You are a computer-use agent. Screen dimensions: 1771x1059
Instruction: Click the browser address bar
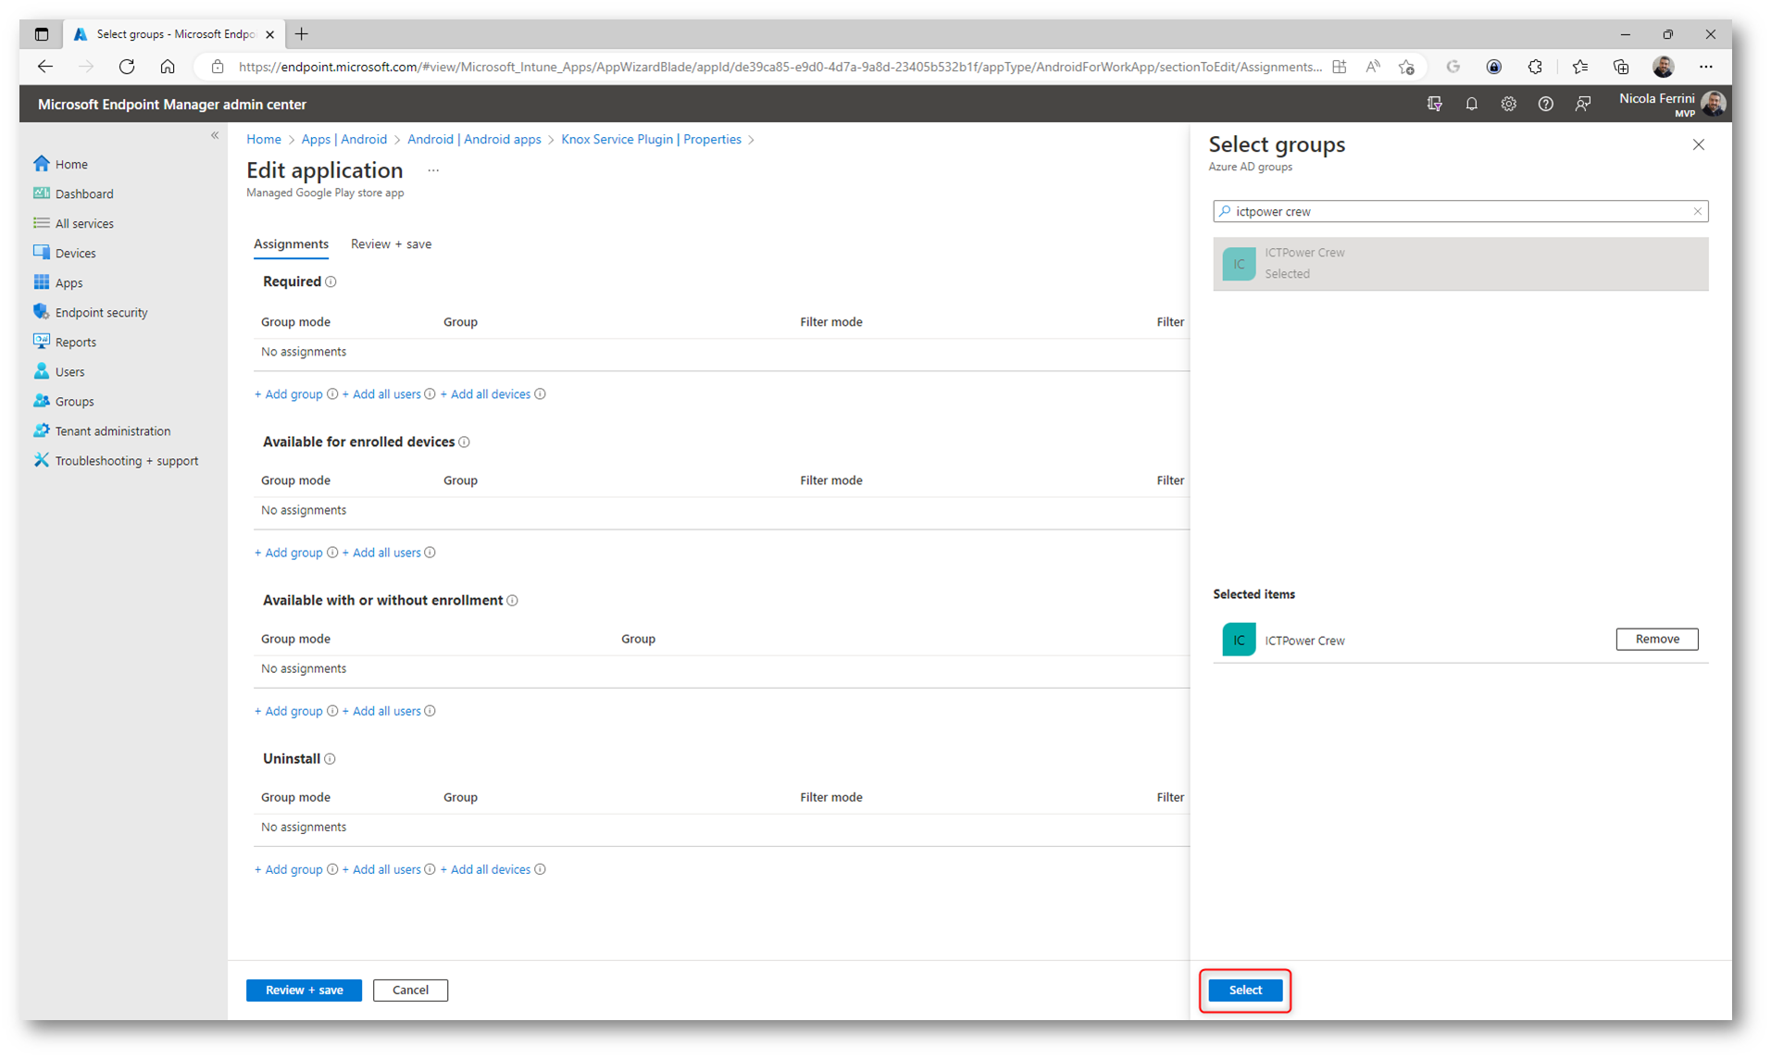click(779, 67)
